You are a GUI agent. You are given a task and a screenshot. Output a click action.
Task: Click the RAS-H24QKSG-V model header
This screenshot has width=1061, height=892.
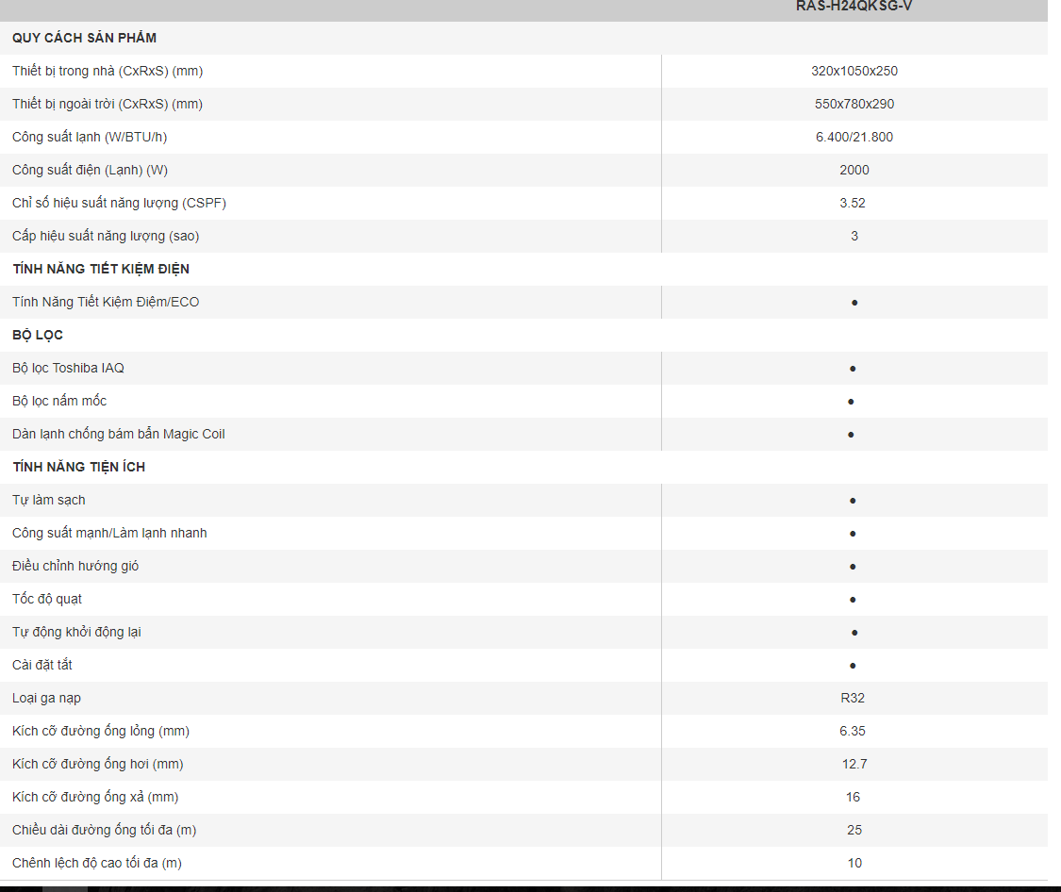tap(854, 6)
